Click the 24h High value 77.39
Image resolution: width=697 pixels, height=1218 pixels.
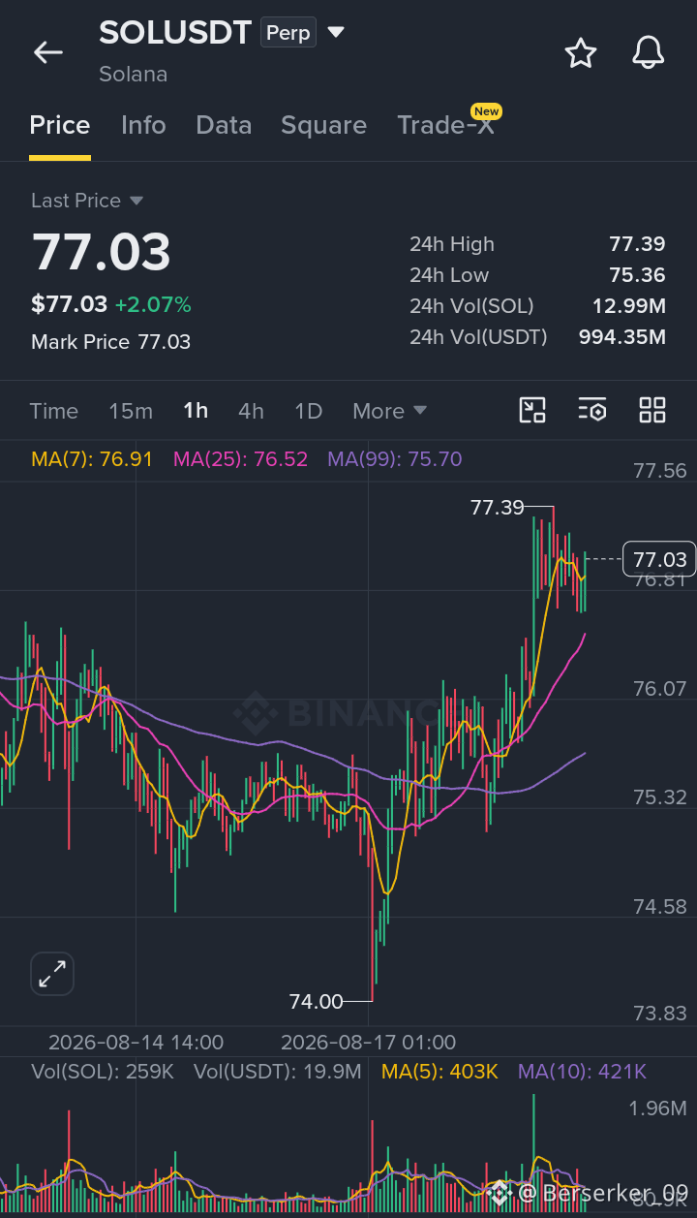point(637,244)
